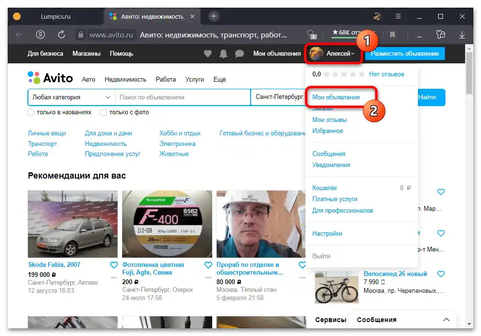Open the bicycle listing thumbnail
The height and width of the screenshot is (336, 481).
coord(337,287)
